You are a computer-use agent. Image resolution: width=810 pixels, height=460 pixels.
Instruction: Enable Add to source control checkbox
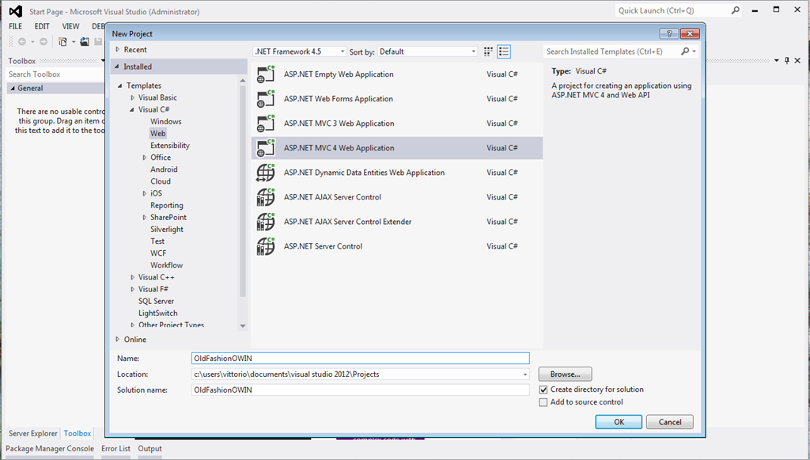[x=543, y=402]
